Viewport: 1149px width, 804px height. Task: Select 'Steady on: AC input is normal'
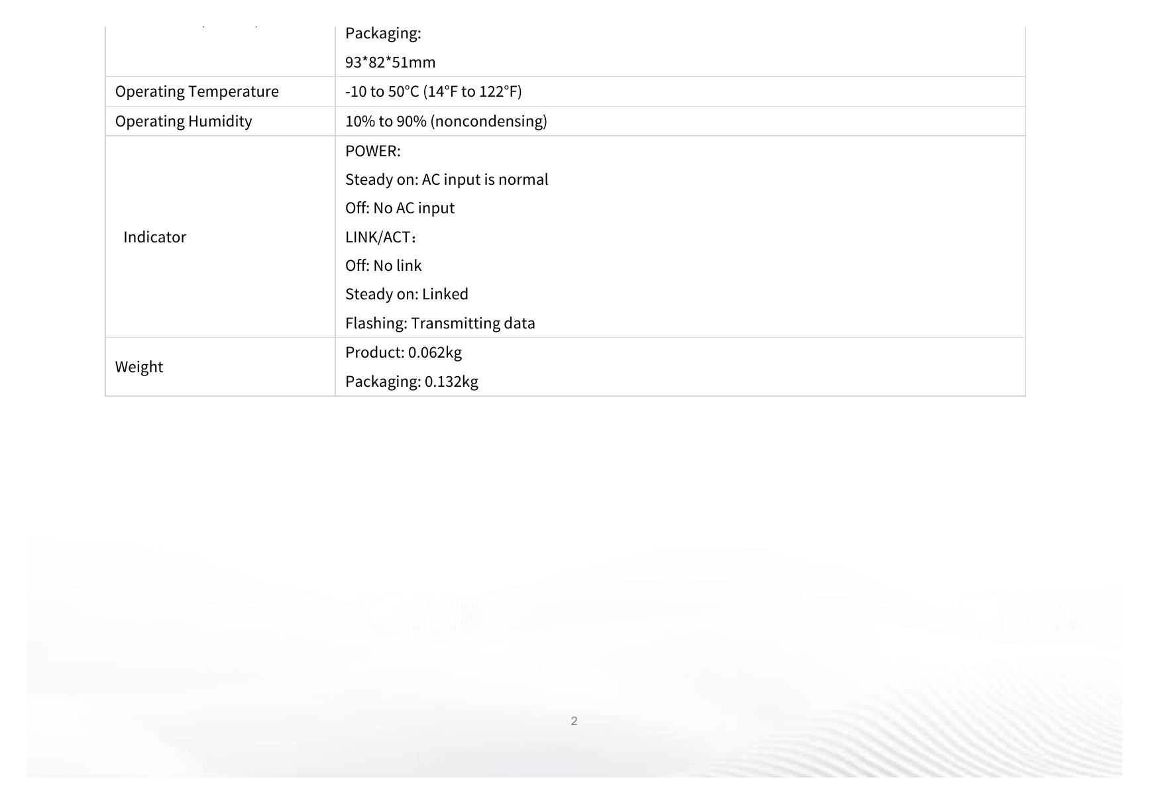[447, 179]
